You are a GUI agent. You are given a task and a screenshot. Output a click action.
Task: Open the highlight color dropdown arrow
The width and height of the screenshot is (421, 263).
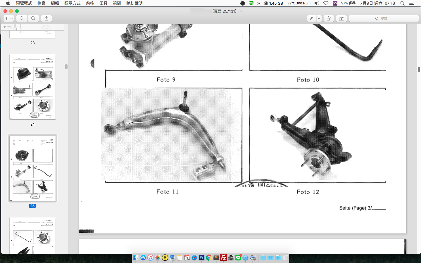[x=319, y=18]
